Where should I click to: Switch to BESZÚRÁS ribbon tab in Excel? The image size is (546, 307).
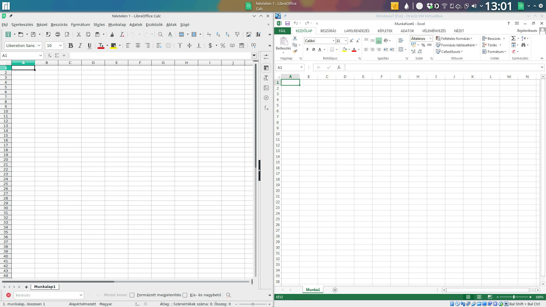click(x=328, y=31)
